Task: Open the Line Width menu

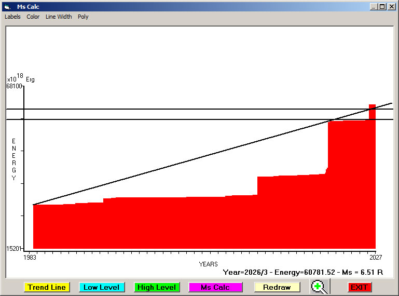Action: (x=59, y=17)
